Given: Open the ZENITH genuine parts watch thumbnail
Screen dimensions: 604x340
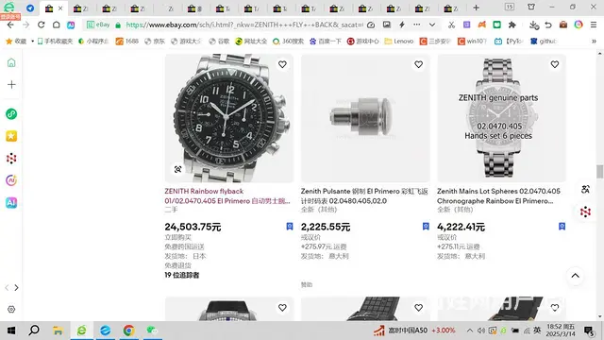Looking at the screenshot, I should click(501, 118).
